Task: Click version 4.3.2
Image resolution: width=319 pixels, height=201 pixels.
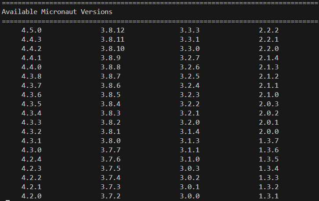Action: tap(31, 132)
